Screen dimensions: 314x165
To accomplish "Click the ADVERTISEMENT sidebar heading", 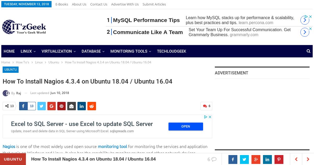I will point(232,73).
